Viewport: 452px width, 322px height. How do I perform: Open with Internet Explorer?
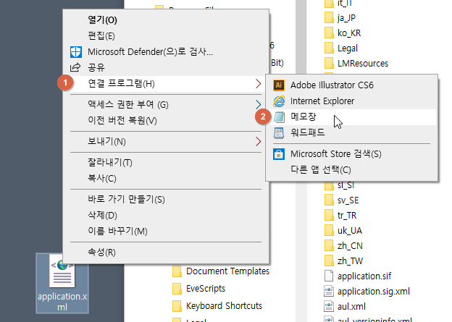click(x=352, y=101)
